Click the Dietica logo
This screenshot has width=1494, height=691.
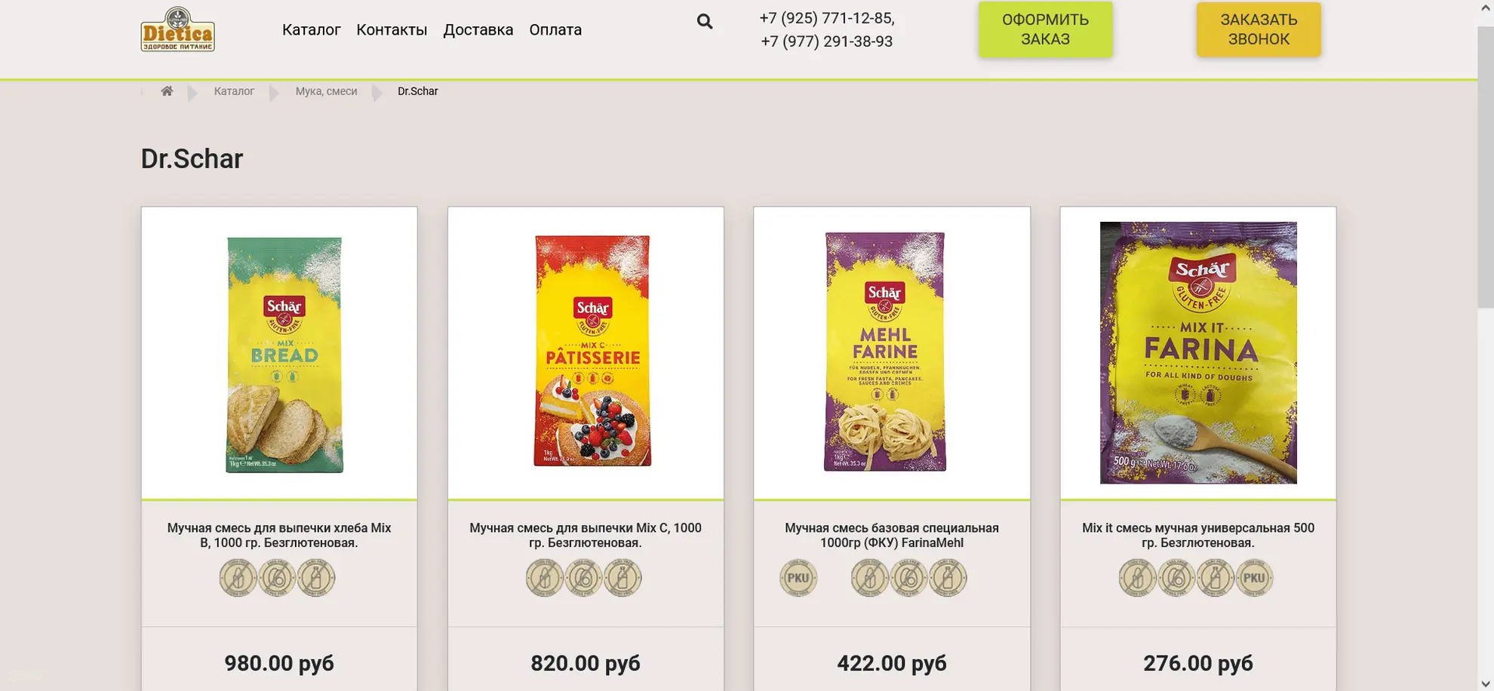click(x=177, y=29)
